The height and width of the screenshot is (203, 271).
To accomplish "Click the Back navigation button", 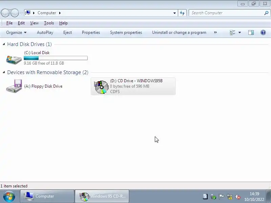I will click(5, 13).
